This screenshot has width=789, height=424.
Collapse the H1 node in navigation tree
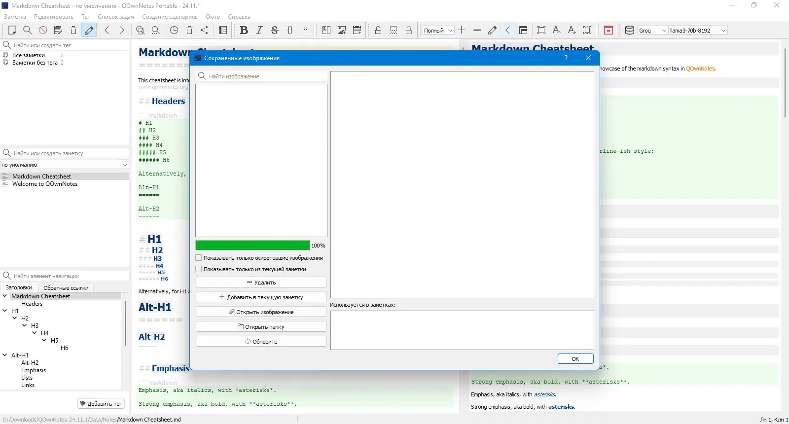pyautogui.click(x=5, y=311)
